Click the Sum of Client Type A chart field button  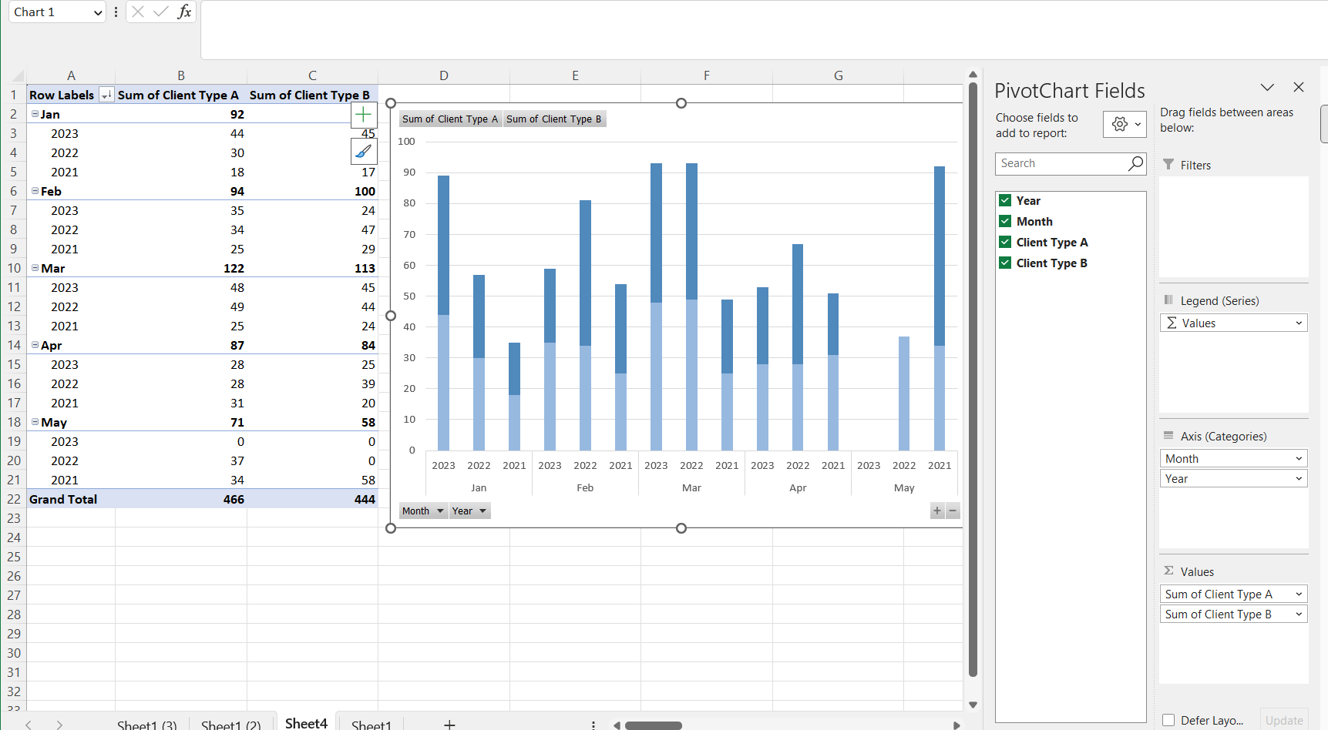click(x=449, y=119)
